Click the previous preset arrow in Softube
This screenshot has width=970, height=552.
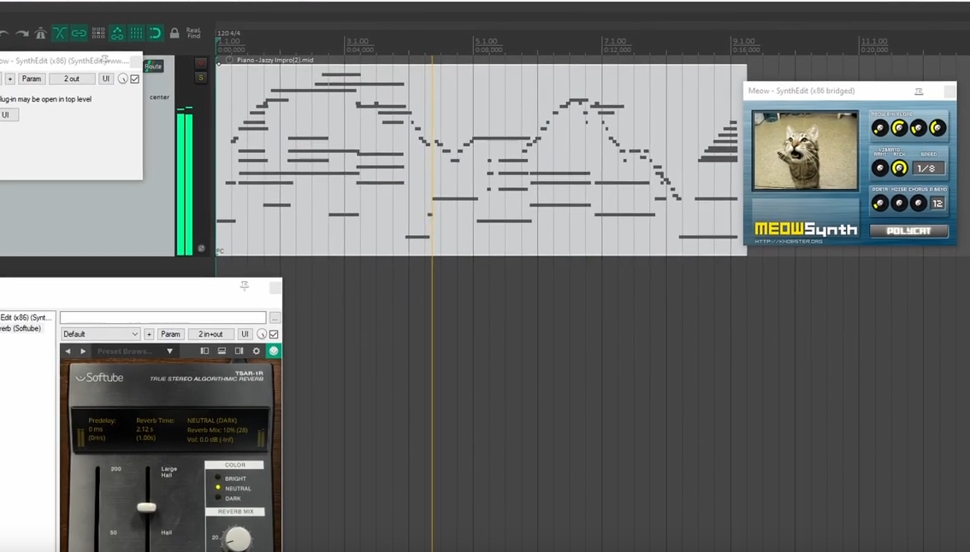[68, 351]
